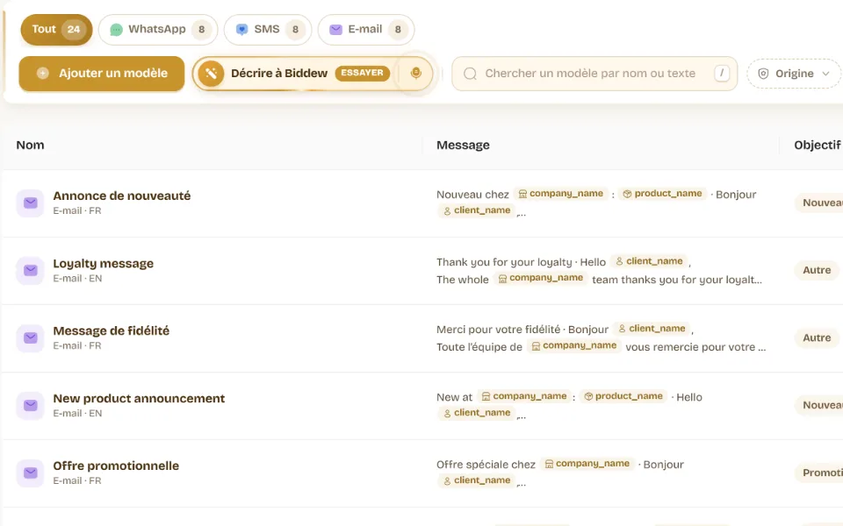The image size is (843, 526).
Task: Open the New product announcement template
Action: coord(139,398)
